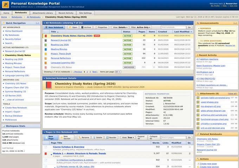239x168 pixels.
Task: Switch to the Attachments Library tab
Action: [x=43, y=13]
